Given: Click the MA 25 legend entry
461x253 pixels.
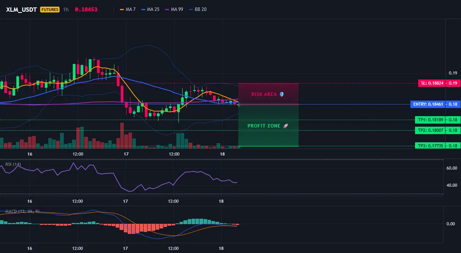Looking at the screenshot, I should [150, 9].
